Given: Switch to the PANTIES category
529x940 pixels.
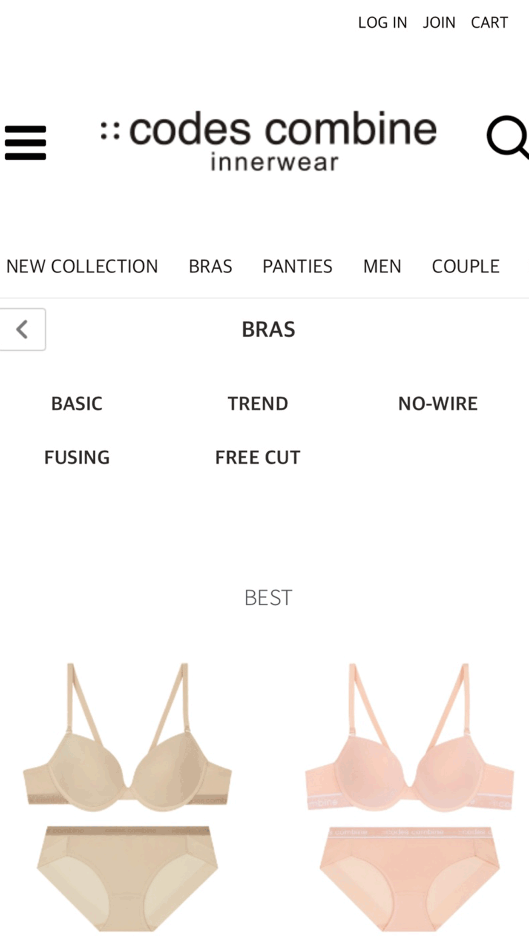Looking at the screenshot, I should tap(297, 267).
